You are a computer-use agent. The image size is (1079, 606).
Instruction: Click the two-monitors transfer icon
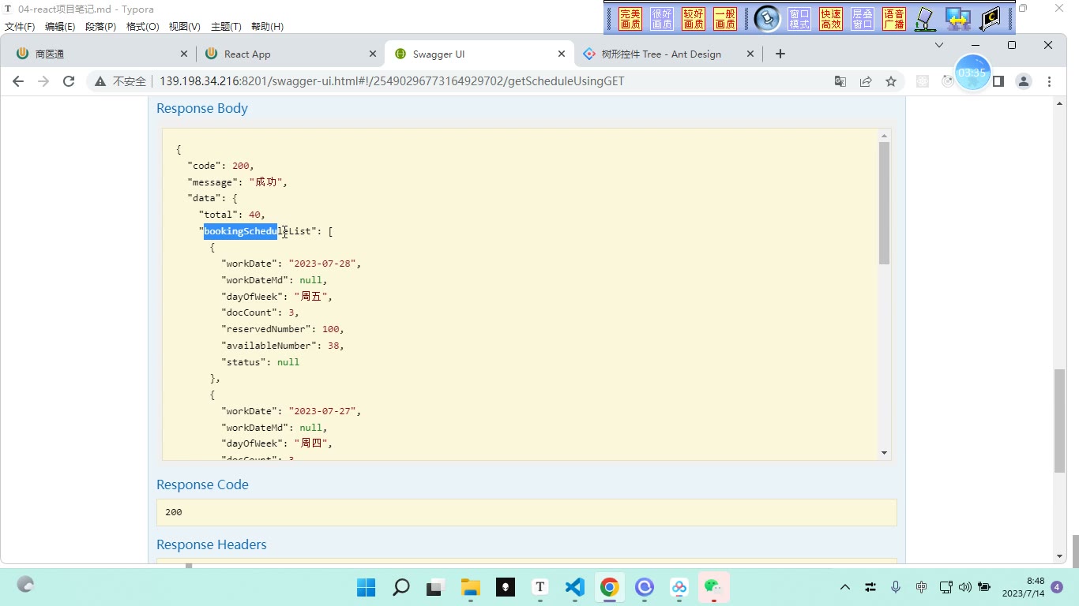point(958,19)
